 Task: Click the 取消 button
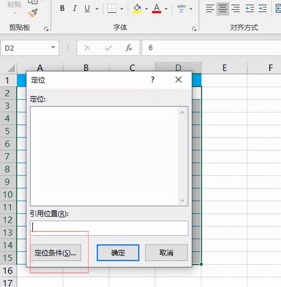tap(166, 253)
